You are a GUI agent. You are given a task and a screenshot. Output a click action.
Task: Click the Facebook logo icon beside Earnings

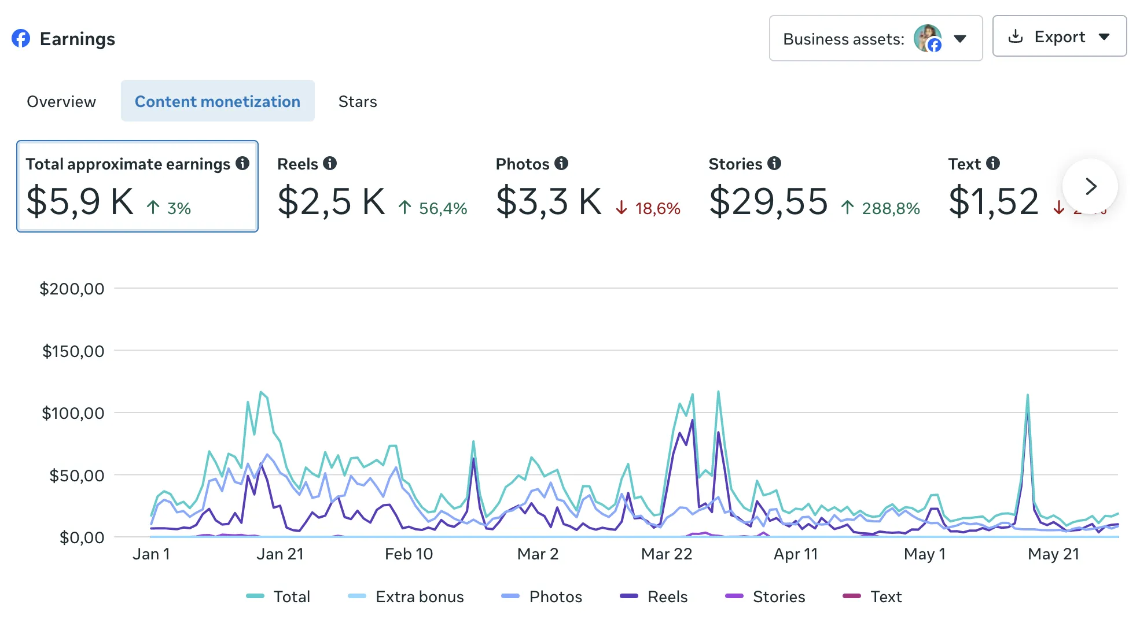tap(21, 39)
